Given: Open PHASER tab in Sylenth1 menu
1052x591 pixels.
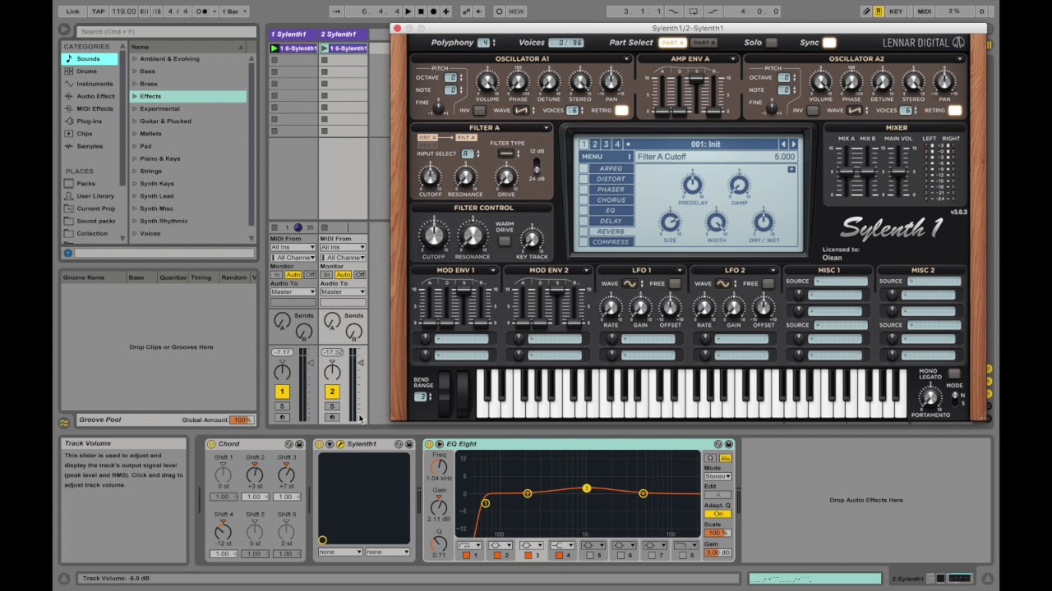Looking at the screenshot, I should 611,190.
